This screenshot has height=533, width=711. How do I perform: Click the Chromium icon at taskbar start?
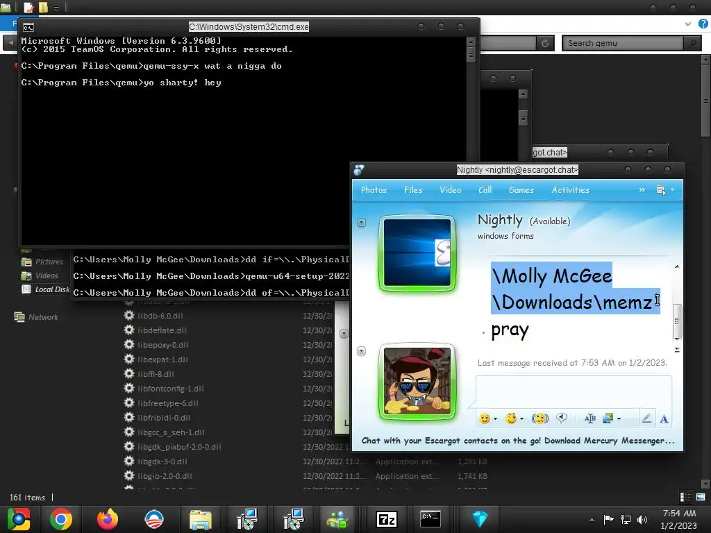[18, 519]
